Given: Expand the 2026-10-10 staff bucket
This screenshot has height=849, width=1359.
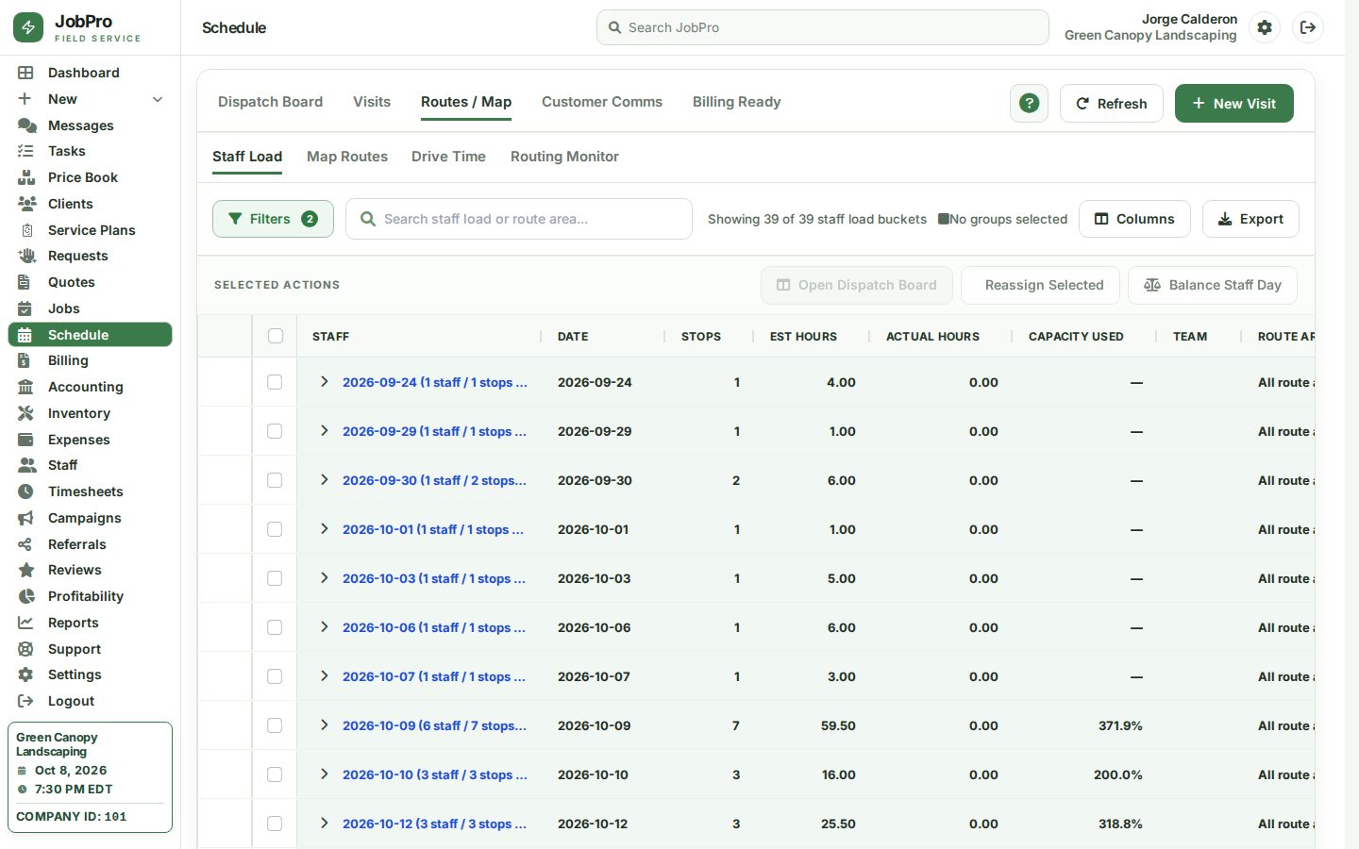Looking at the screenshot, I should [x=324, y=774].
